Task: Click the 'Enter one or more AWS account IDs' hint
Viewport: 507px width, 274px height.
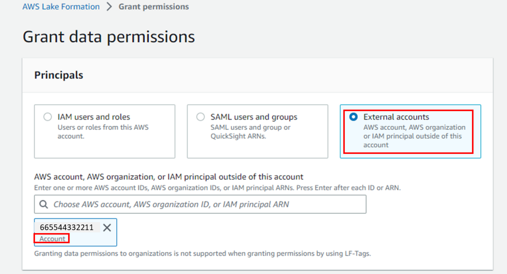Action: click(x=217, y=188)
